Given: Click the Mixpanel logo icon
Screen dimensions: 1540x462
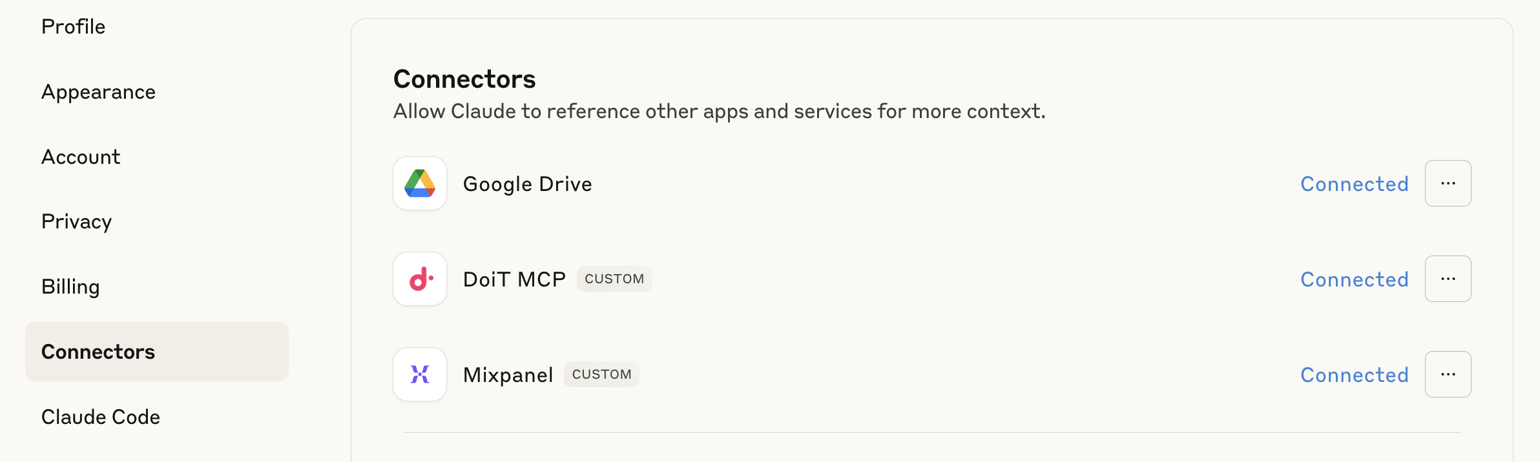Looking at the screenshot, I should 420,374.
